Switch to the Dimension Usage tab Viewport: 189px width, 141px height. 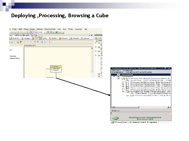(15, 38)
